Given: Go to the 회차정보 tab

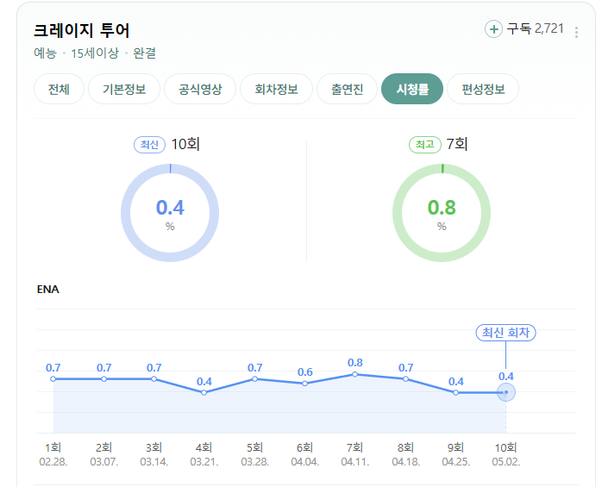Looking at the screenshot, I should [x=276, y=89].
